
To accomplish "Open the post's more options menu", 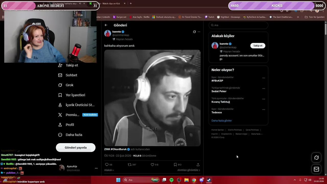I will pyautogui.click(x=199, y=32).
